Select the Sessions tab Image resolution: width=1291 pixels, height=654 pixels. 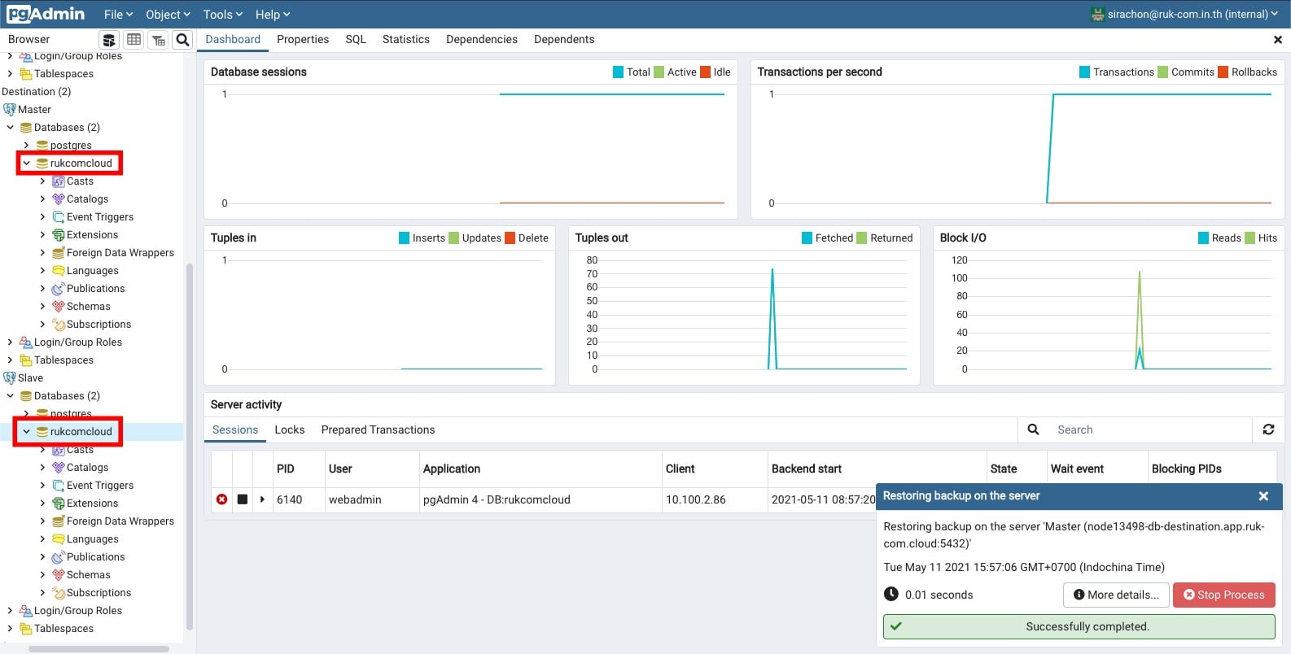point(235,429)
